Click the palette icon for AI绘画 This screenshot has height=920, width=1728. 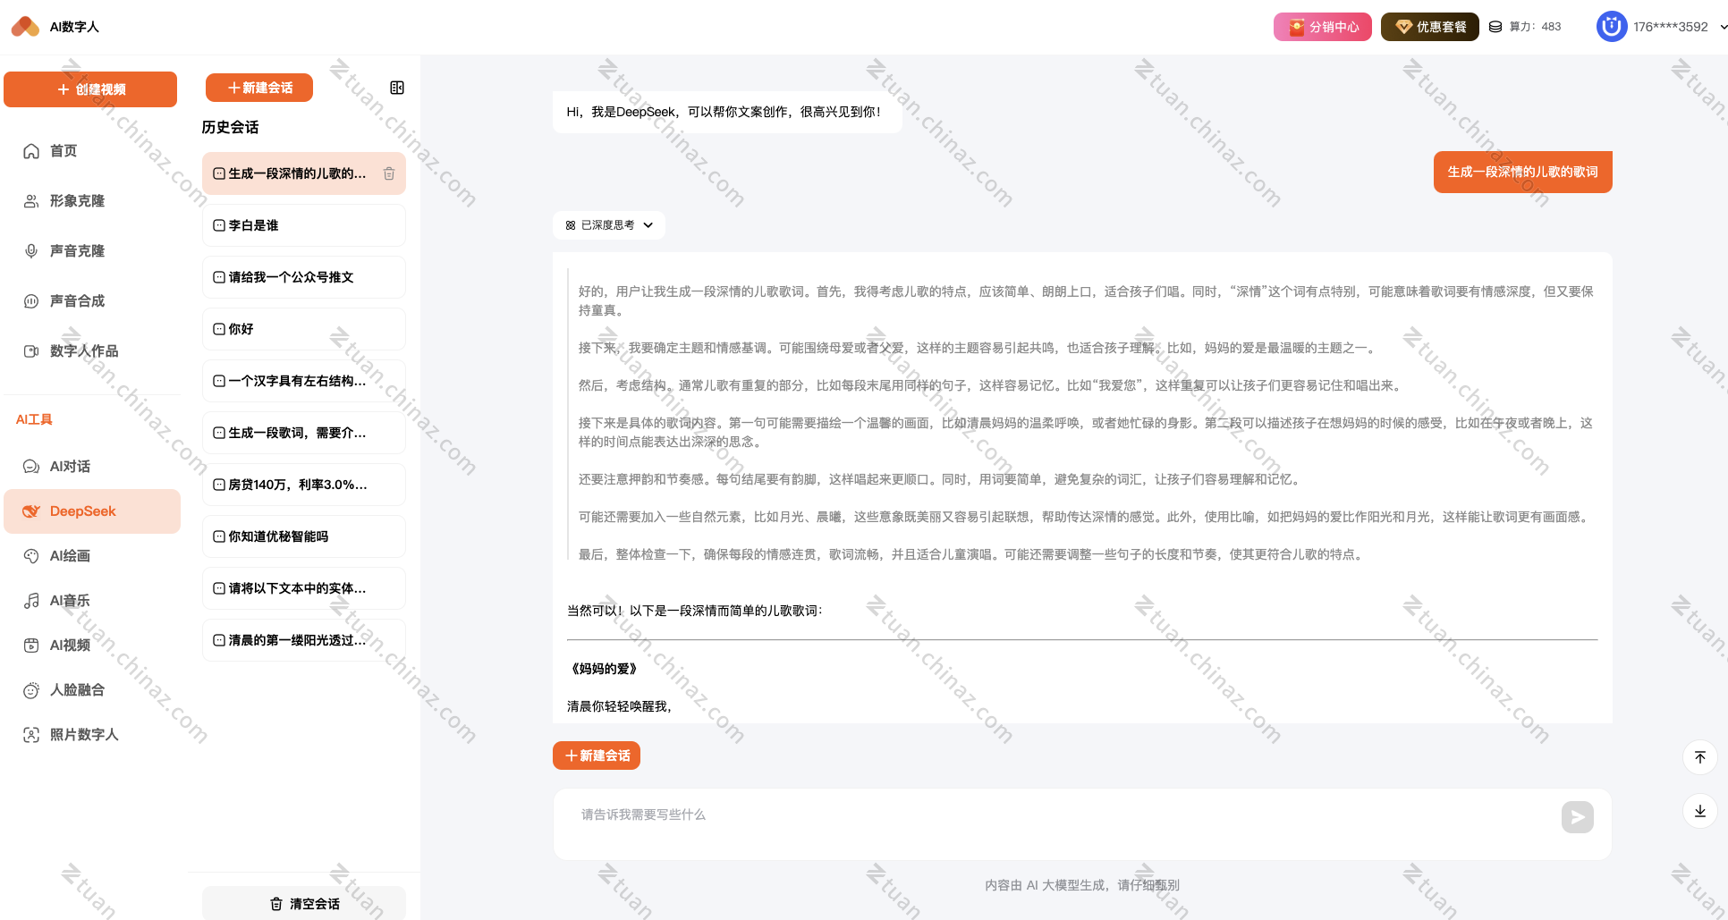[x=31, y=556]
